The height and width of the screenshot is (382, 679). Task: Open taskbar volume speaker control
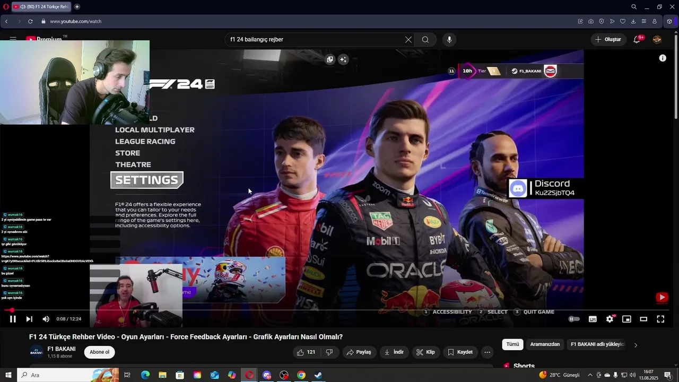(633, 375)
